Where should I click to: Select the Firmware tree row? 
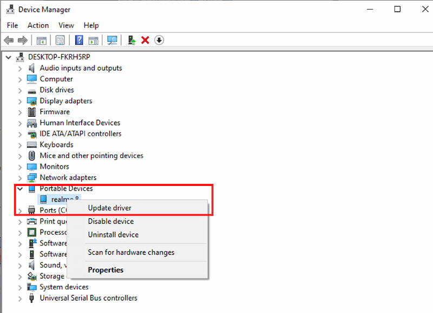coord(55,112)
